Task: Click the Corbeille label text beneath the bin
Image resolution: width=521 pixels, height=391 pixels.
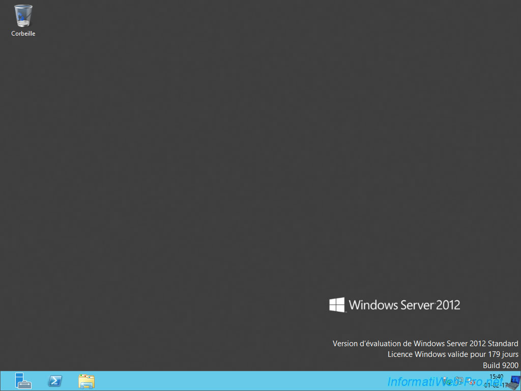Action: 23,34
